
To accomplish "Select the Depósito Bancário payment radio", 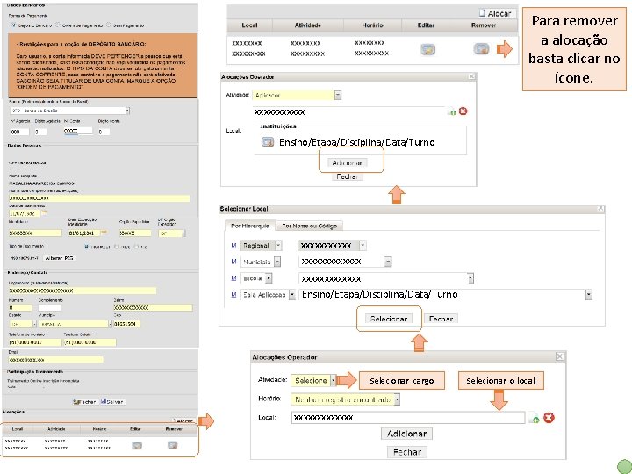I will click(x=15, y=25).
